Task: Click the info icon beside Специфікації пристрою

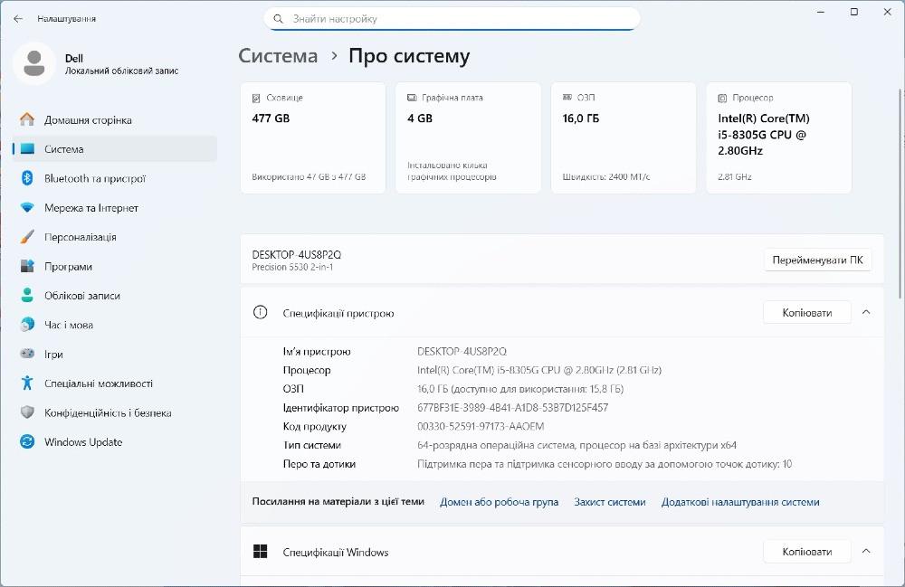Action: [x=261, y=313]
